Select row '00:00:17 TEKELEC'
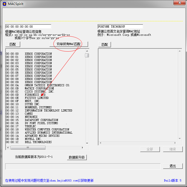The width and height of the screenshot is (187, 187). point(21,127)
